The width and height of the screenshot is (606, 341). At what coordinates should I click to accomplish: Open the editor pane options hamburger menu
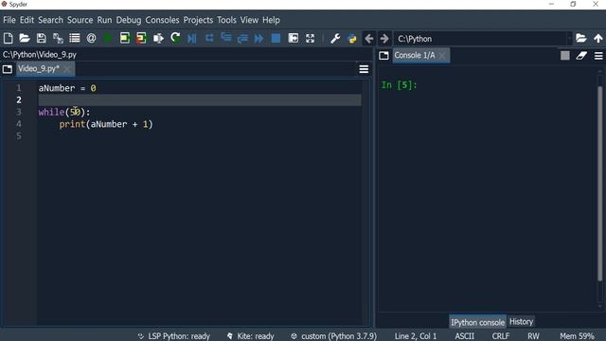tap(364, 69)
